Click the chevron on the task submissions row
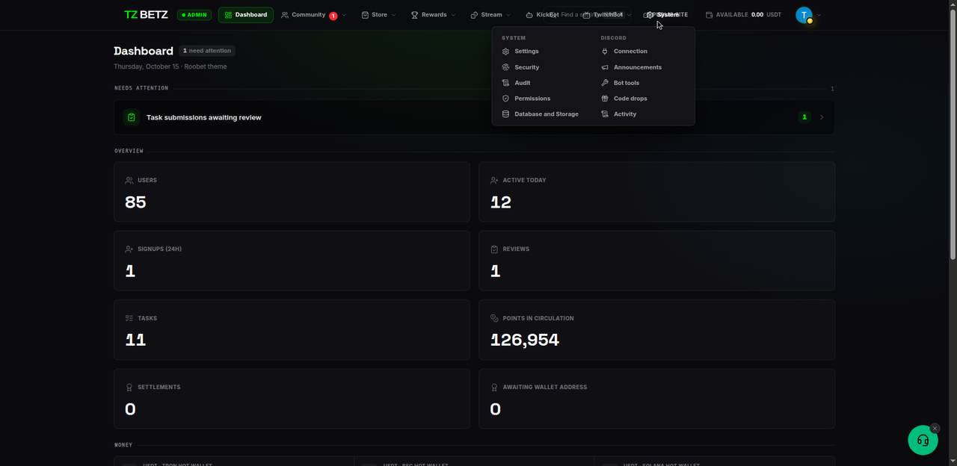Image resolution: width=957 pixels, height=466 pixels. point(822,117)
